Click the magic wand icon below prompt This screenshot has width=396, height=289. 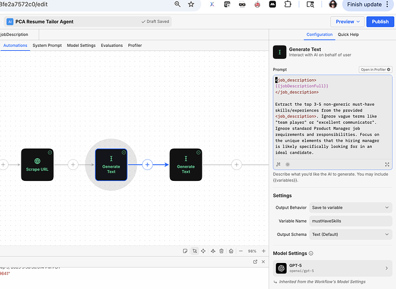point(279,164)
